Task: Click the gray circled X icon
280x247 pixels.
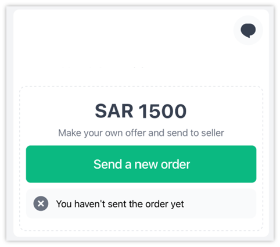Action: (41, 203)
